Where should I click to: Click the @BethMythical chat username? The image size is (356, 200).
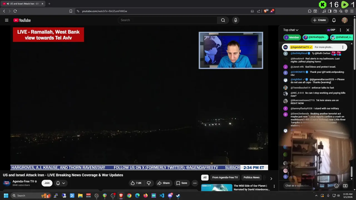pyautogui.click(x=299, y=53)
